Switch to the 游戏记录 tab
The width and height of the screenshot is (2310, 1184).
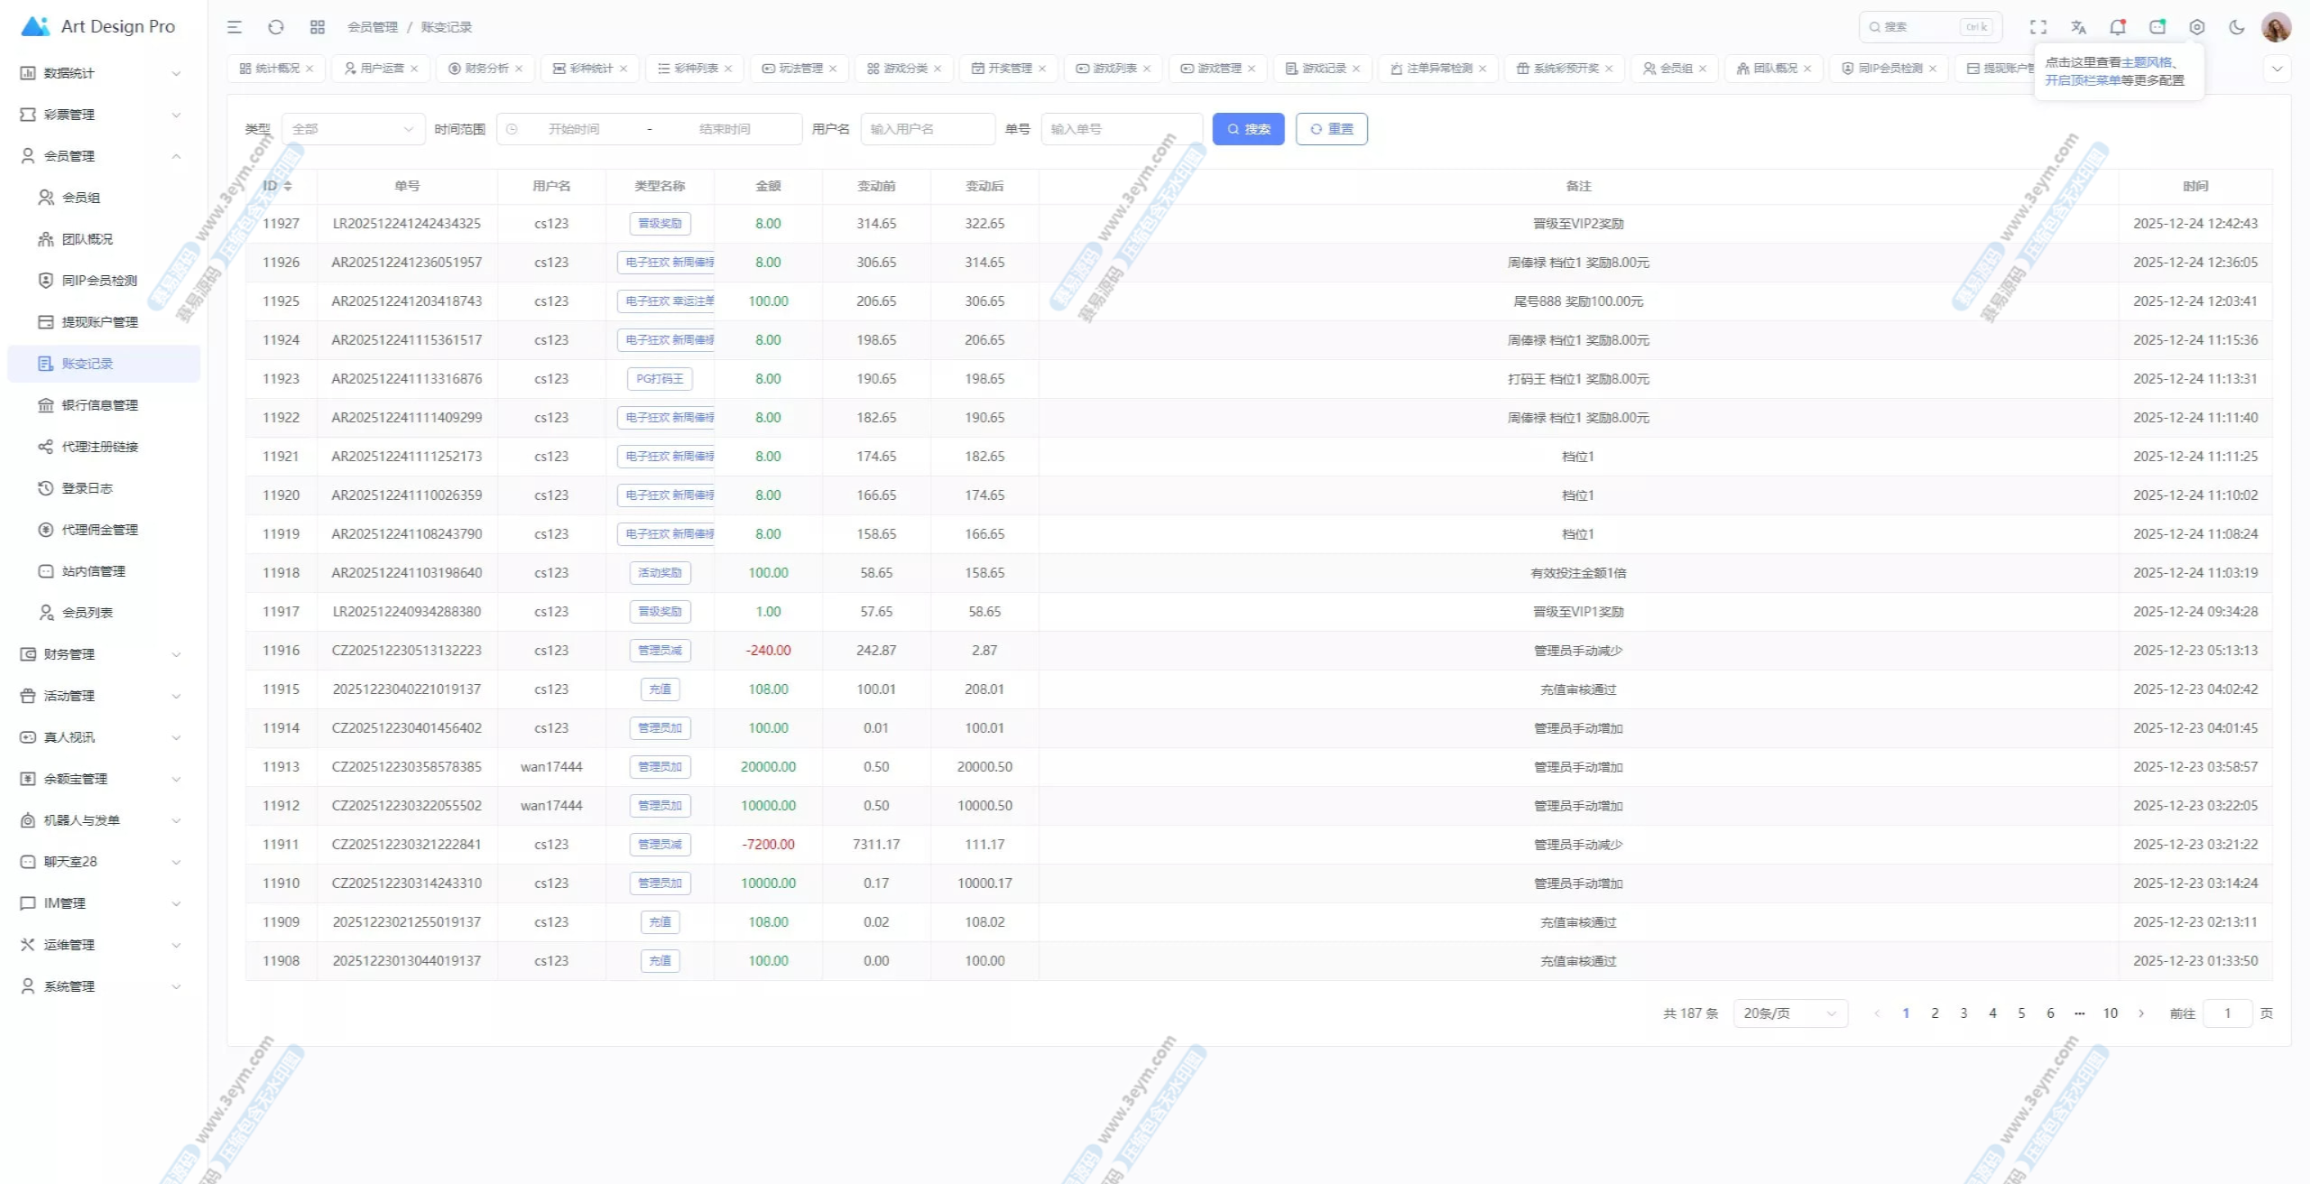point(1323,69)
